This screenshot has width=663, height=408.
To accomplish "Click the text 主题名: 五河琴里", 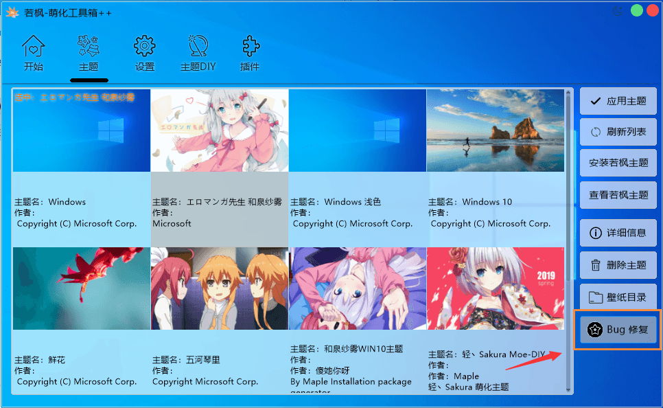I will 186,360.
